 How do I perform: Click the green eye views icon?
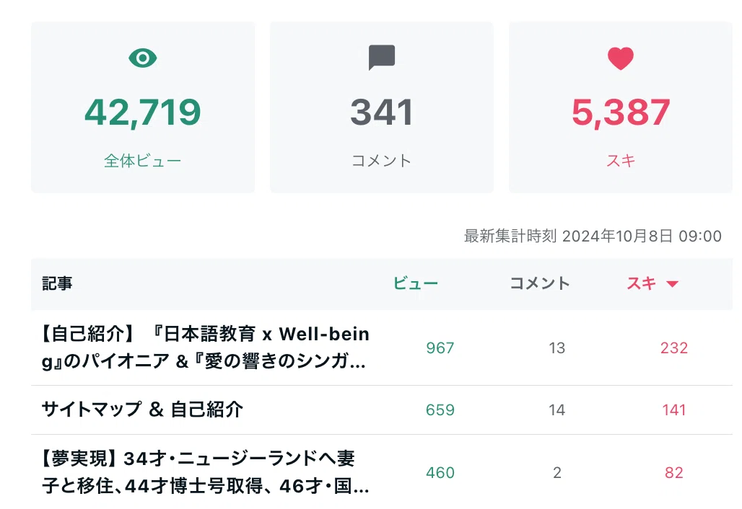[x=142, y=58]
